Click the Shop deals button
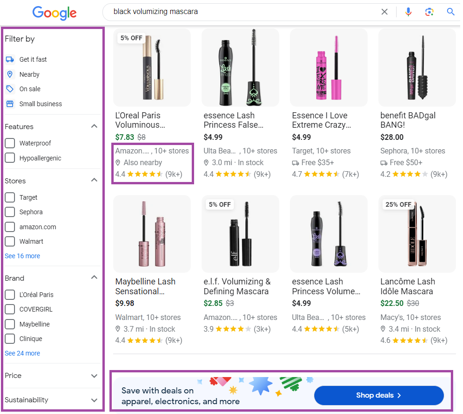This screenshot has width=463, height=414. click(379, 395)
